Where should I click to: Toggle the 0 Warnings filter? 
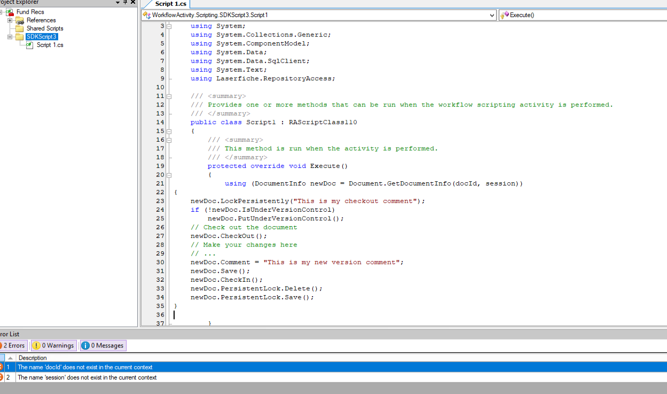pos(53,345)
